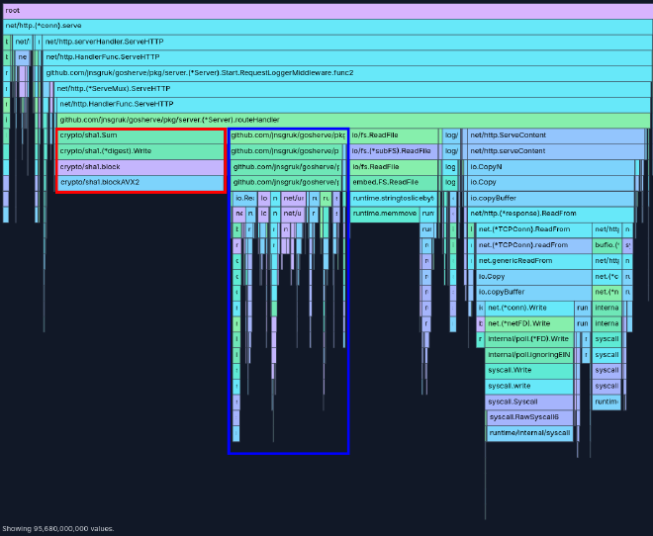Select lowercase net.(*TCPConn).readFrom frame
The height and width of the screenshot is (536, 653).
[533, 245]
